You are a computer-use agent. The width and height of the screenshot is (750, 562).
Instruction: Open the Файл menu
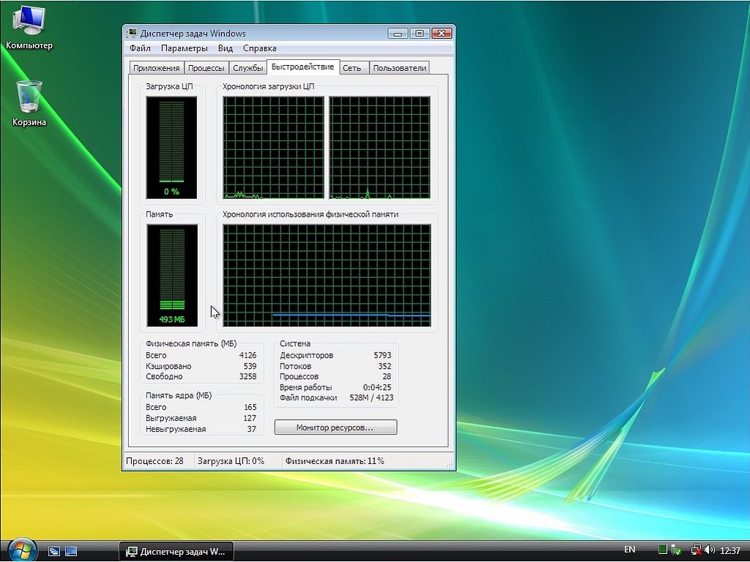tap(140, 48)
